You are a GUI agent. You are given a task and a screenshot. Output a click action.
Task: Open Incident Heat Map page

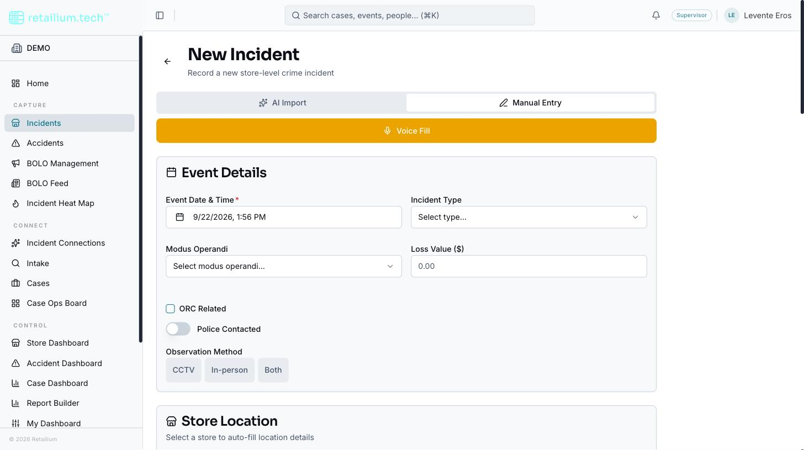(x=70, y=203)
